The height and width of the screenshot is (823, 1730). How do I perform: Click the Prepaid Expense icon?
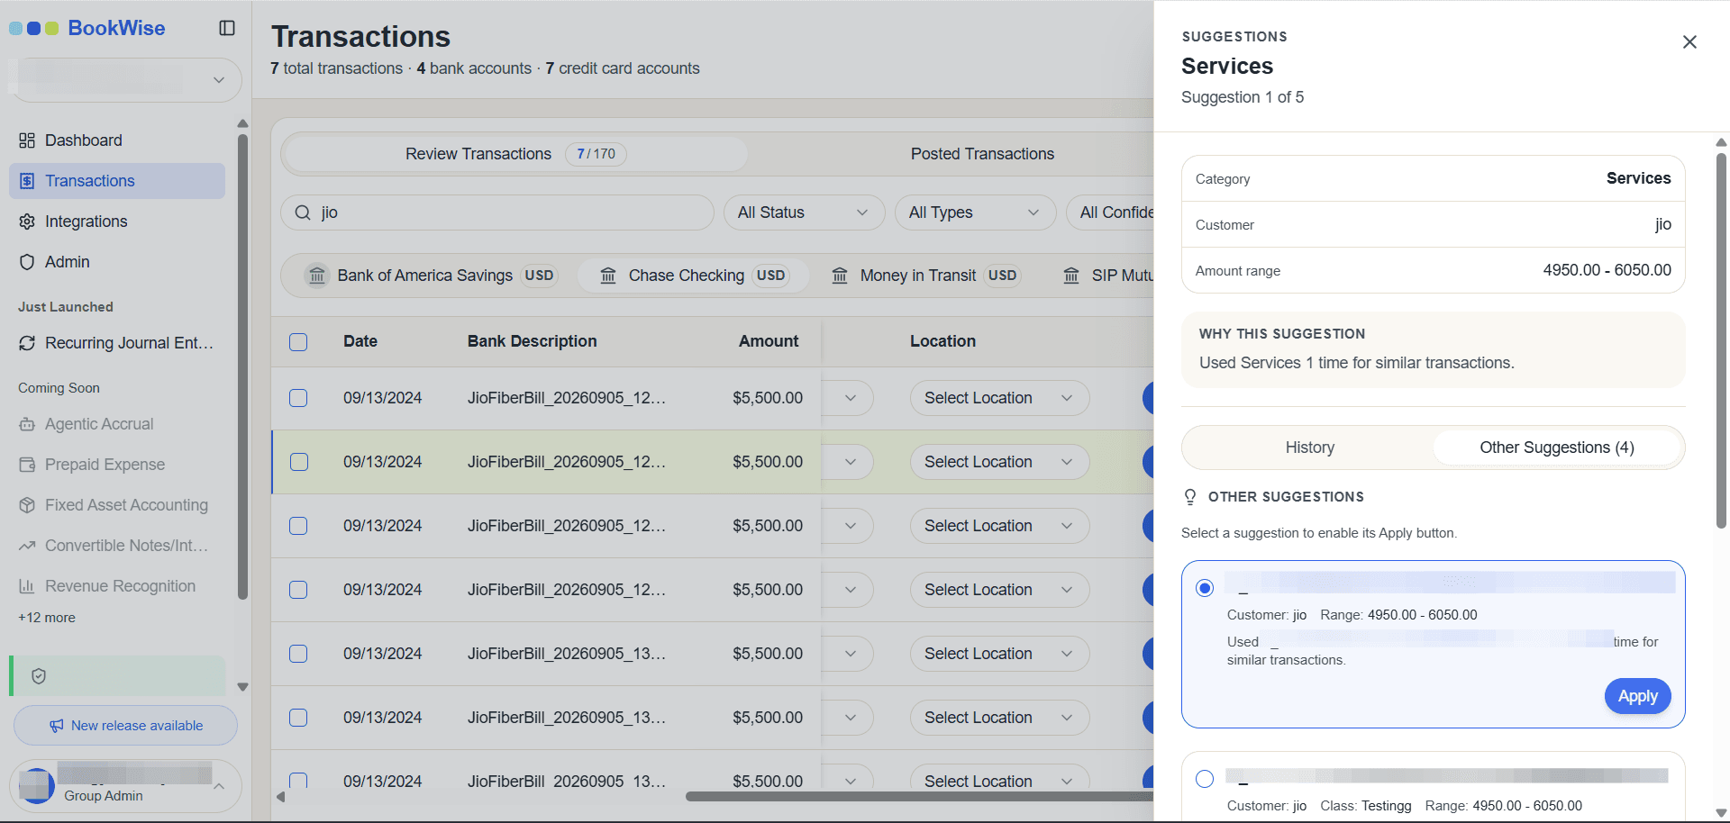27,465
